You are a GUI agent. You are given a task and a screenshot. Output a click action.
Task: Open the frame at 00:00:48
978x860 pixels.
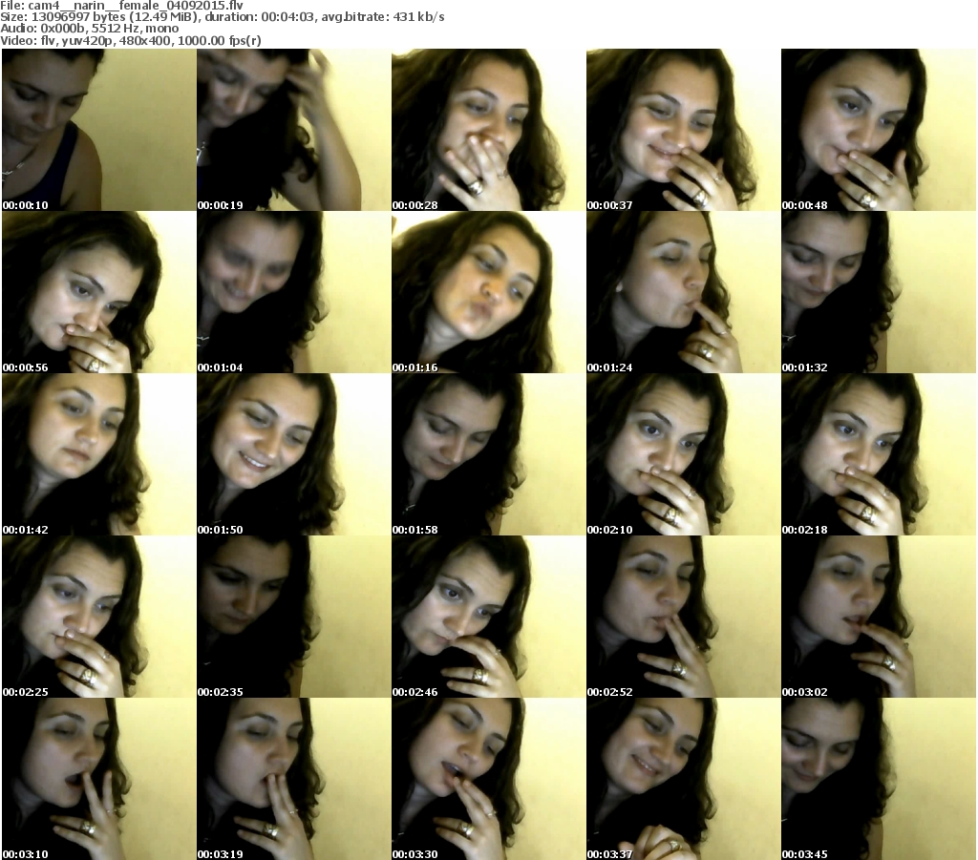point(879,130)
